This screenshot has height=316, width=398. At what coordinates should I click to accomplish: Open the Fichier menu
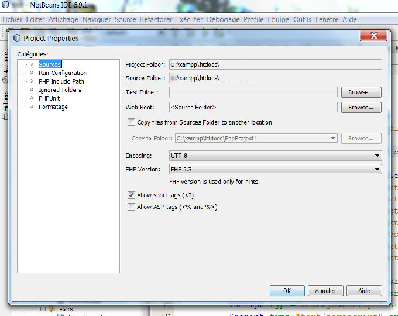(x=13, y=19)
